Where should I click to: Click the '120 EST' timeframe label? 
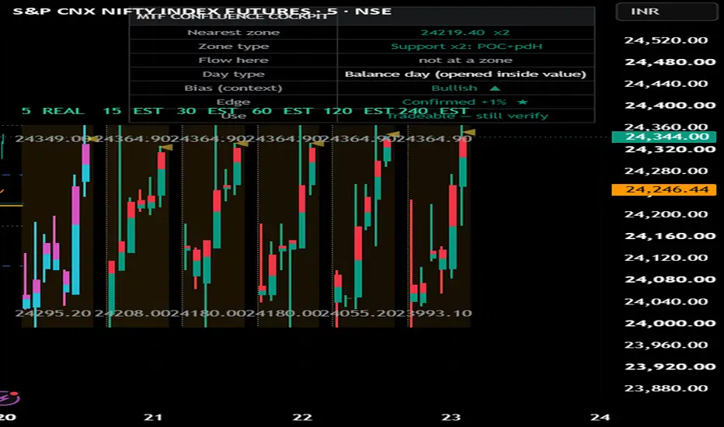pos(359,111)
